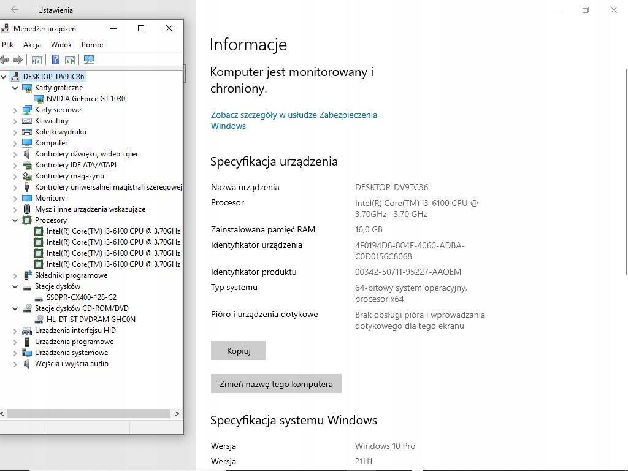Click the product ID 00342-50711-95227-AAOEM
This screenshot has width=628, height=471.
(408, 272)
